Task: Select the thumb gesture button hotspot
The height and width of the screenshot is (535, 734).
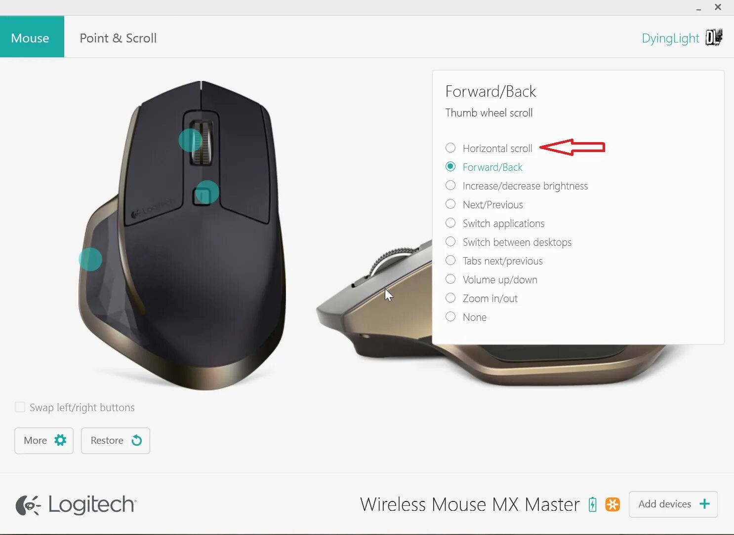Action: click(x=90, y=259)
